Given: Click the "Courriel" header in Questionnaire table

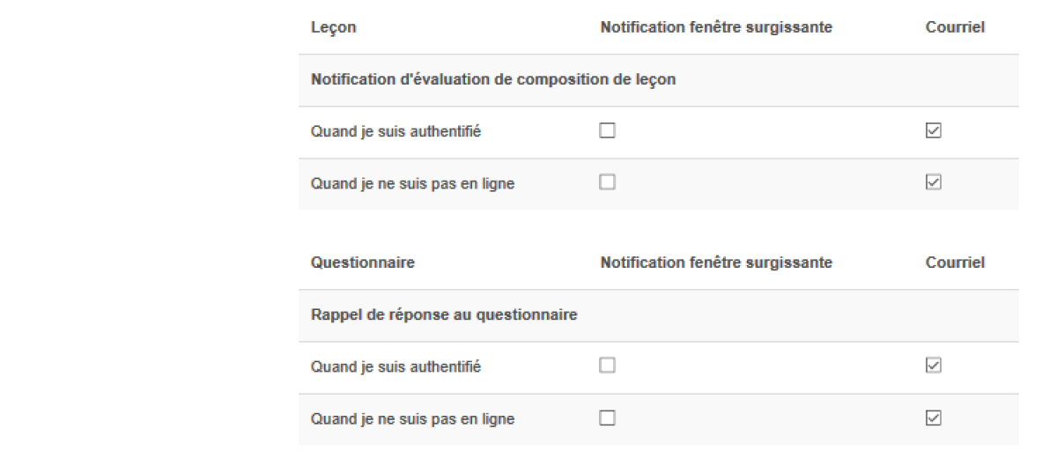Looking at the screenshot, I should click(955, 262).
